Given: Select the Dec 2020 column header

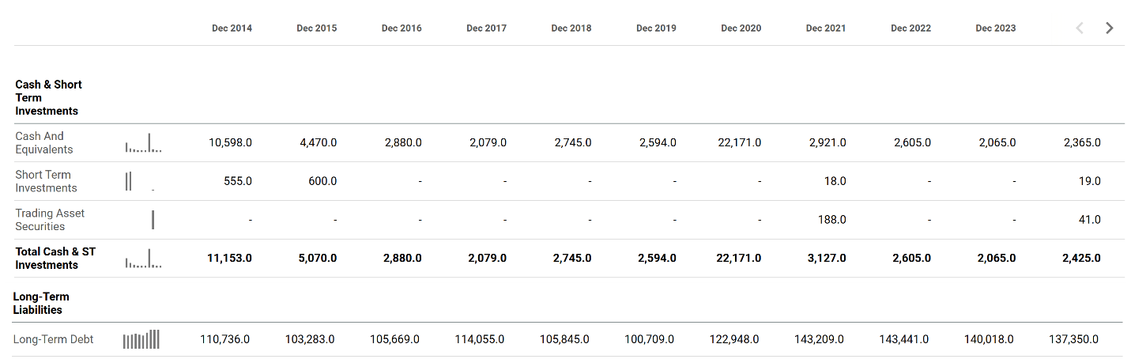Looking at the screenshot, I should pos(741,28).
